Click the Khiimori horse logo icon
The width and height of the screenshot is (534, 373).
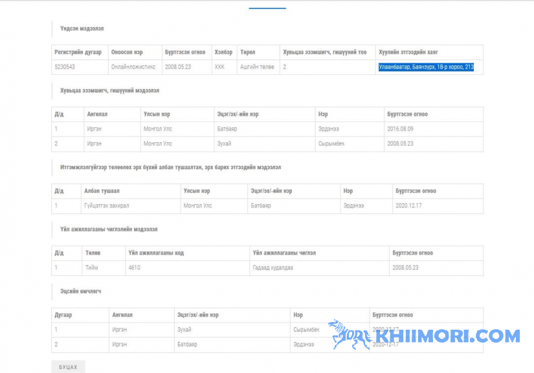tap(348, 335)
